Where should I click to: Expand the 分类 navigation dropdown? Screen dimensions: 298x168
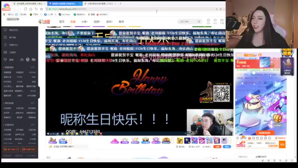pyautogui.click(x=85, y=22)
